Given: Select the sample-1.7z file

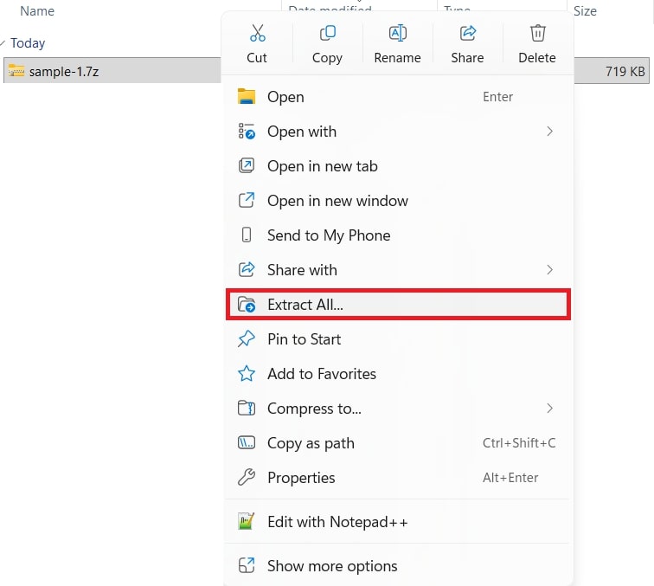Looking at the screenshot, I should click(64, 72).
